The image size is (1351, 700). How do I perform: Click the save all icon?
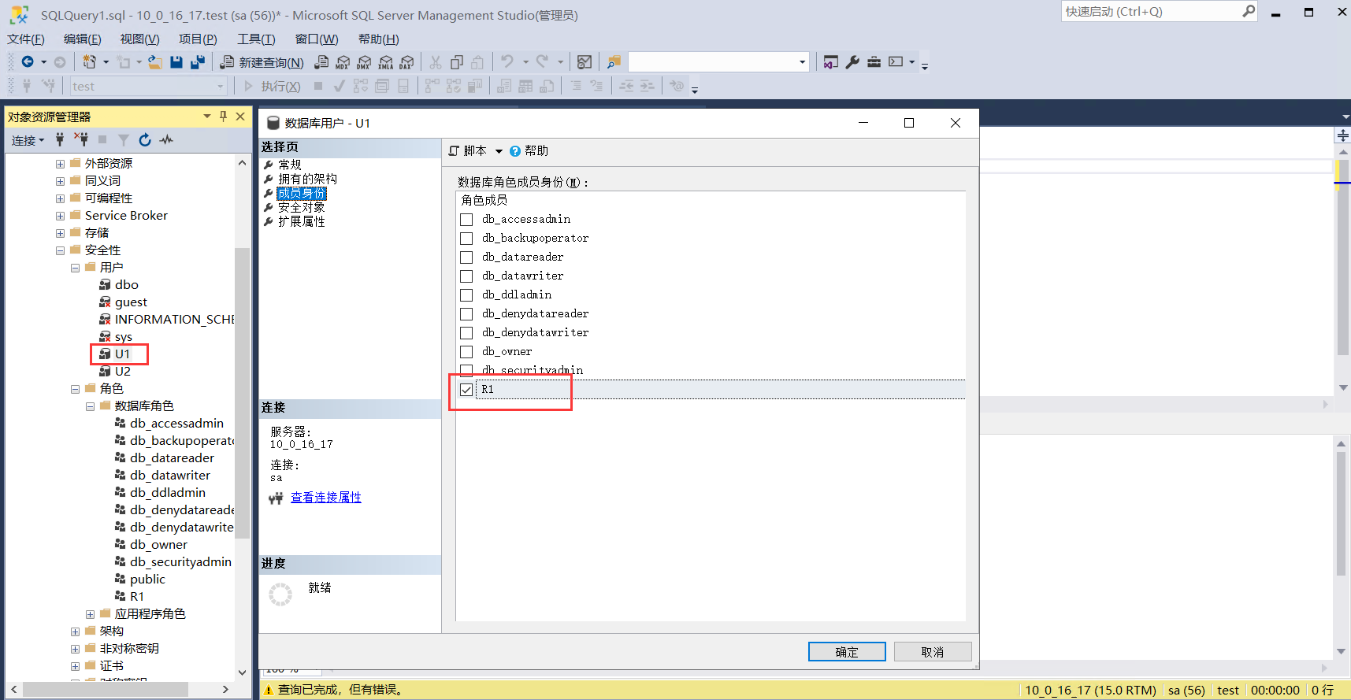pos(198,61)
